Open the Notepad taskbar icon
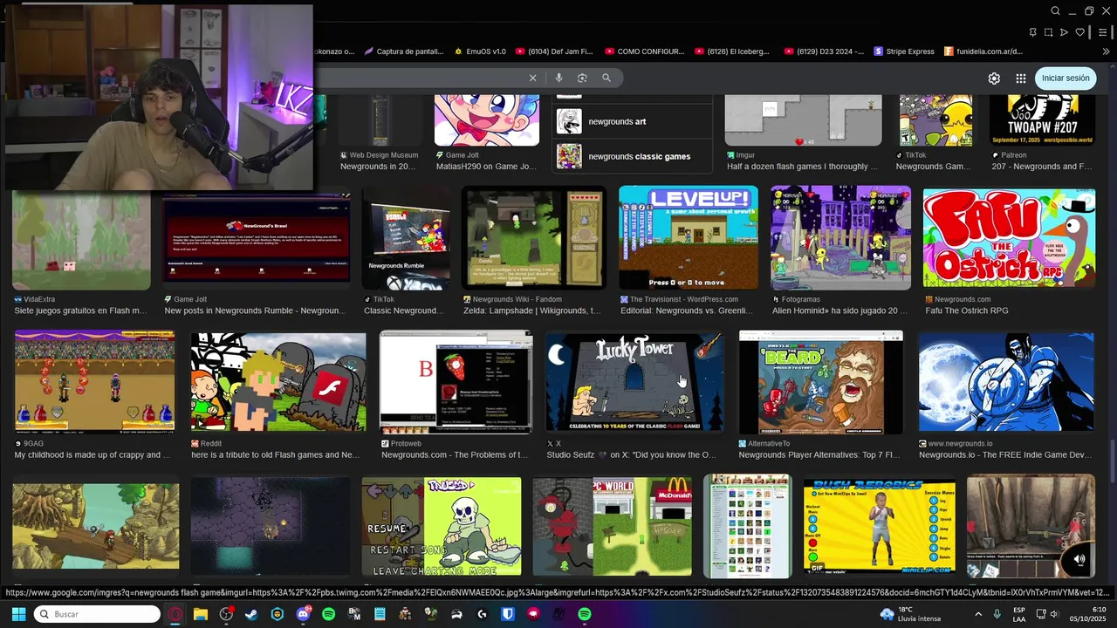 tap(380, 614)
